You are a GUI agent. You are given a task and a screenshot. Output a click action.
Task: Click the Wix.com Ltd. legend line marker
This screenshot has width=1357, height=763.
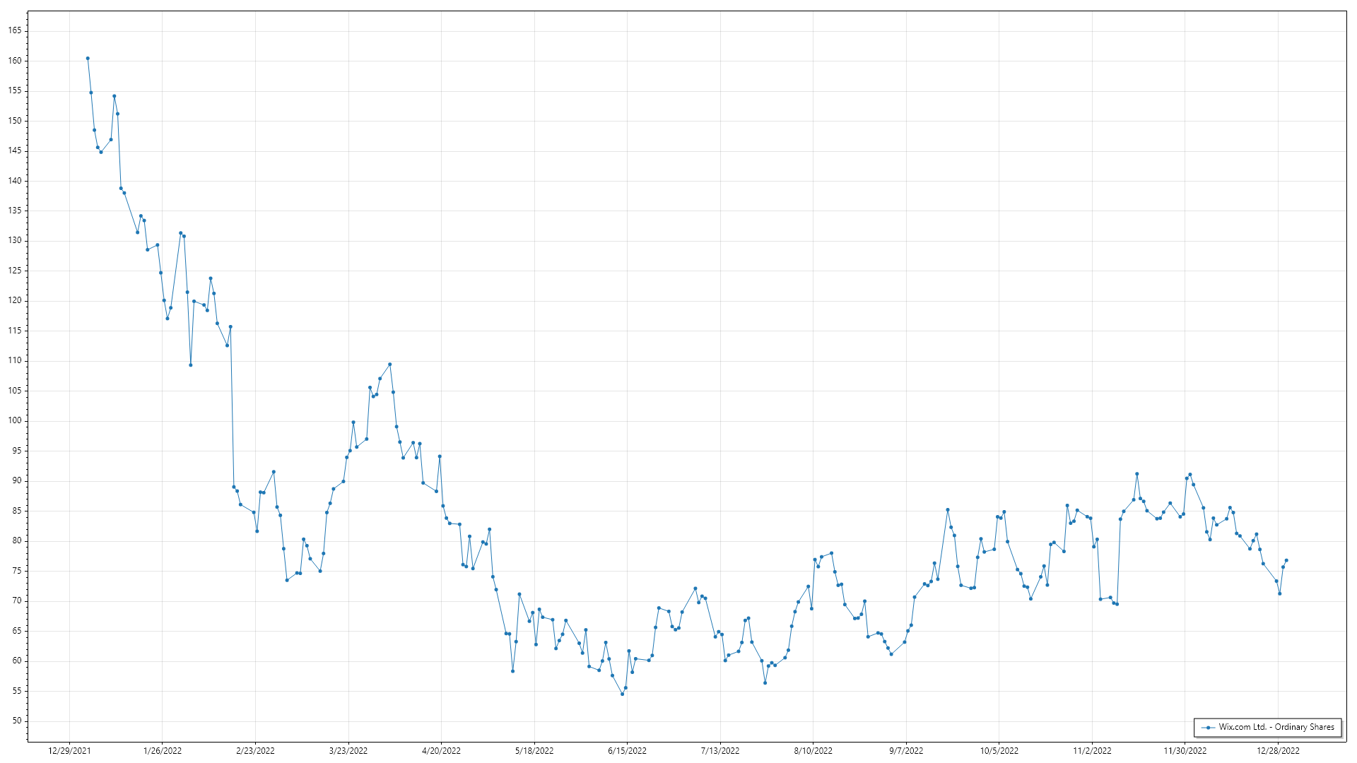[x=1209, y=728]
